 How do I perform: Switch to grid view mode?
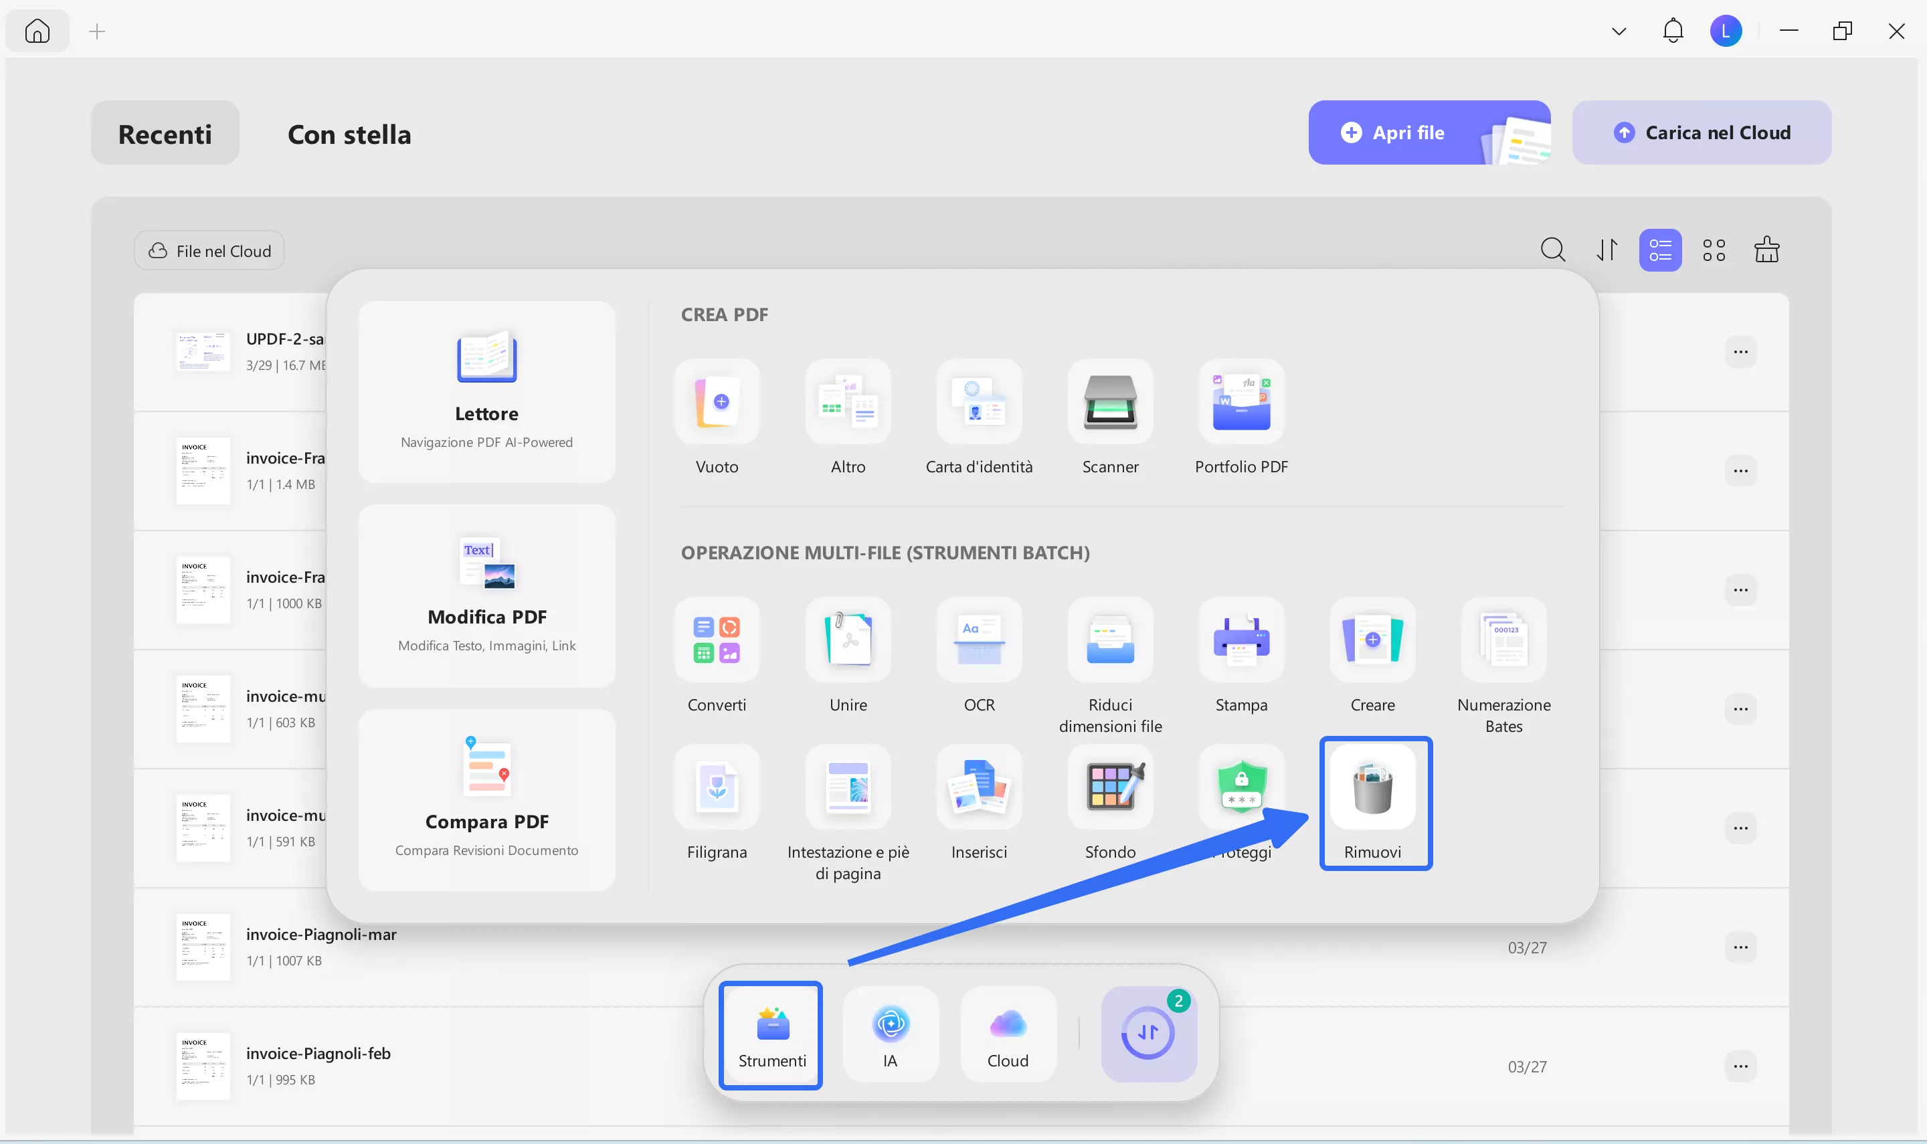click(1714, 250)
